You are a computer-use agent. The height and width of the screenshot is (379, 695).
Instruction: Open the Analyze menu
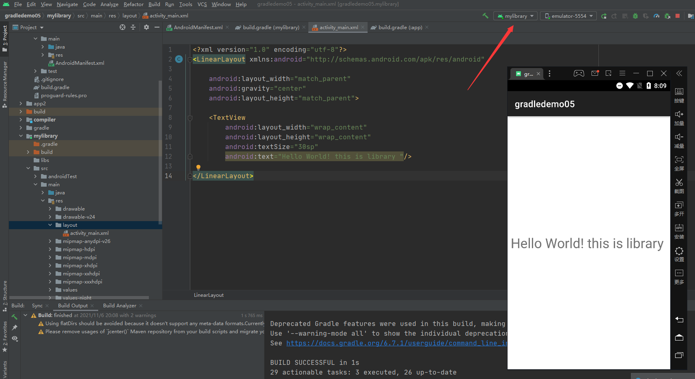[x=110, y=4]
